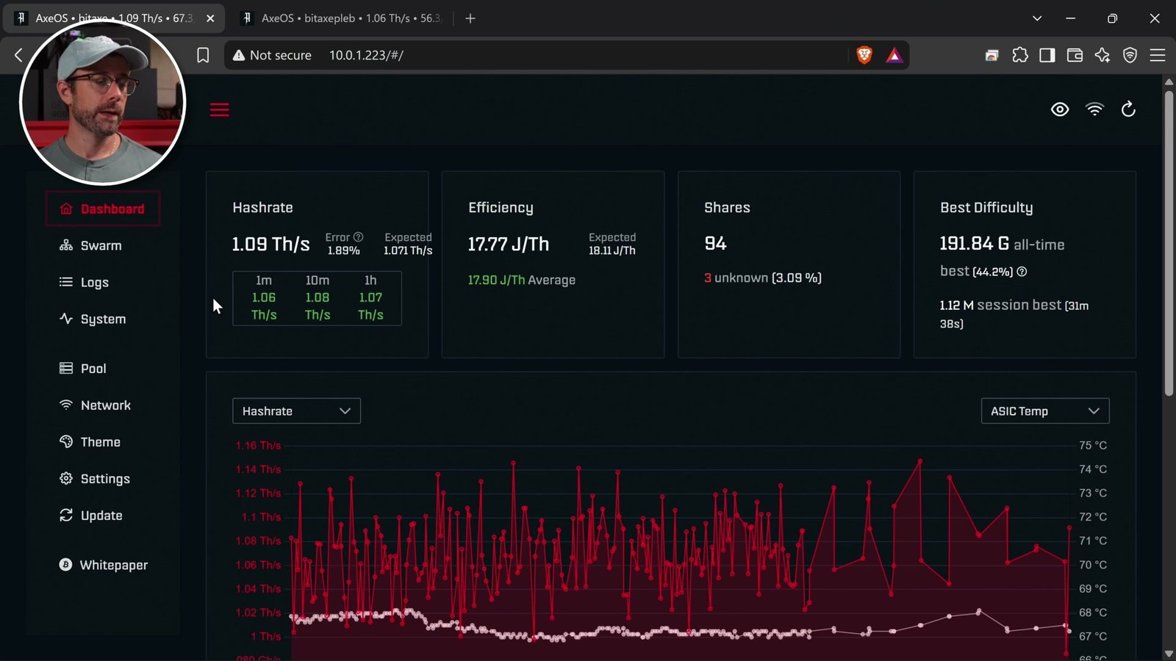Click the restart refresh icon
This screenshot has width=1176, height=661.
(x=1128, y=109)
